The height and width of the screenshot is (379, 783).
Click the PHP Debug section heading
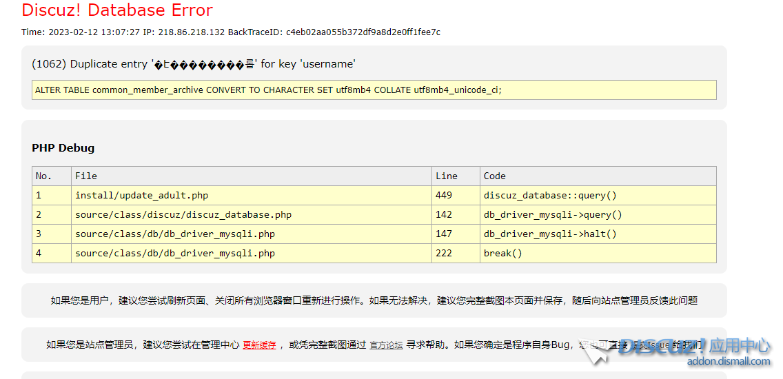(x=63, y=148)
